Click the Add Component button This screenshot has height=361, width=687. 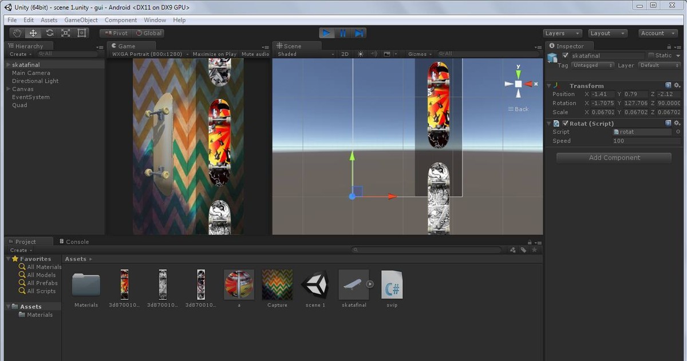coord(614,158)
